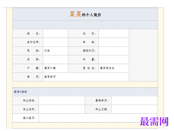This screenshot has width=174, height=131.
Task: Click the 培训经历 value field
Action: [x=98, y=118]
